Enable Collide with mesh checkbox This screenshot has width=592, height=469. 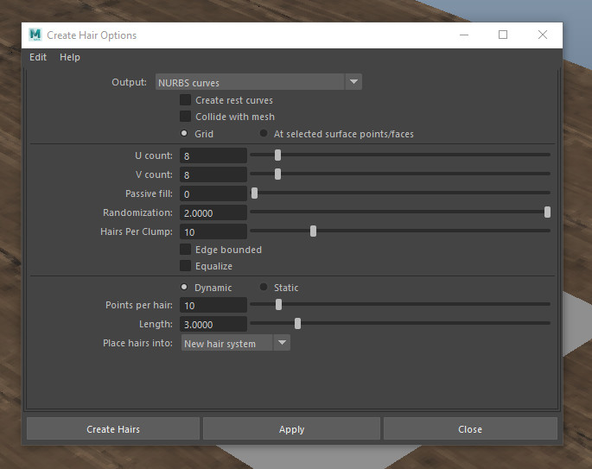pos(185,117)
